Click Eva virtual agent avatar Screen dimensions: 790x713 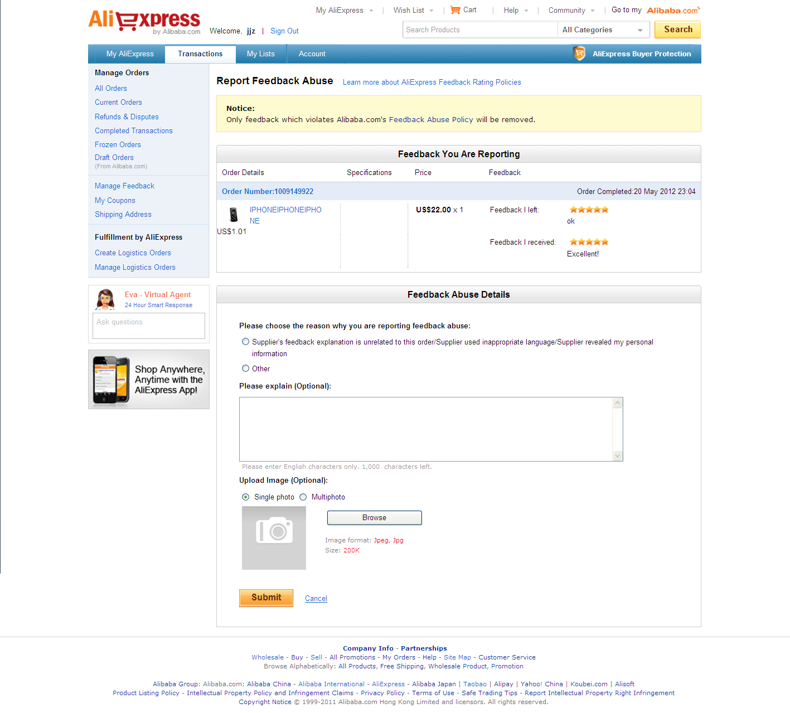click(105, 299)
